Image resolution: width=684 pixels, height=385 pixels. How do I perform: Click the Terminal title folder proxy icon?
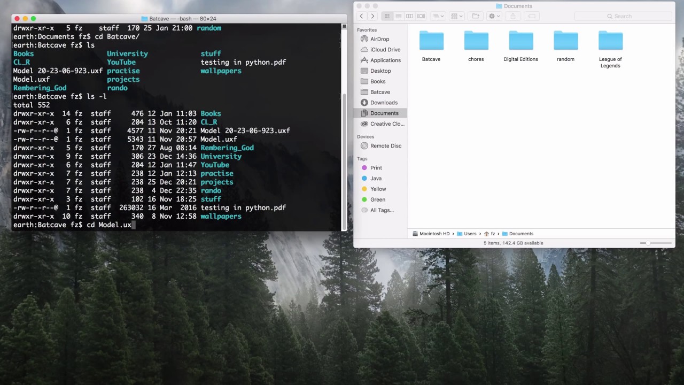point(144,19)
